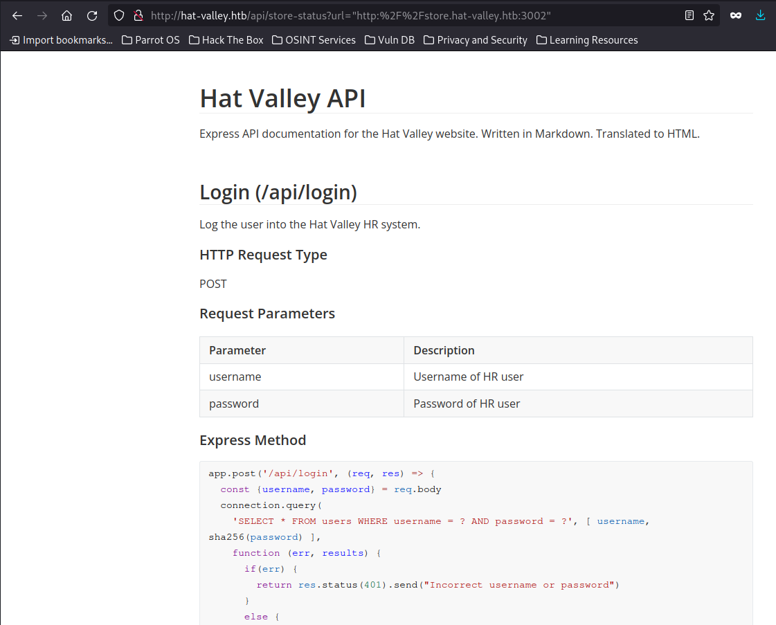The image size is (776, 625).
Task: Open the downloads panel
Action: (x=761, y=15)
